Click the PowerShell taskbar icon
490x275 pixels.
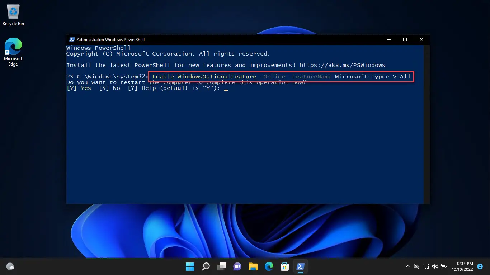(301, 266)
